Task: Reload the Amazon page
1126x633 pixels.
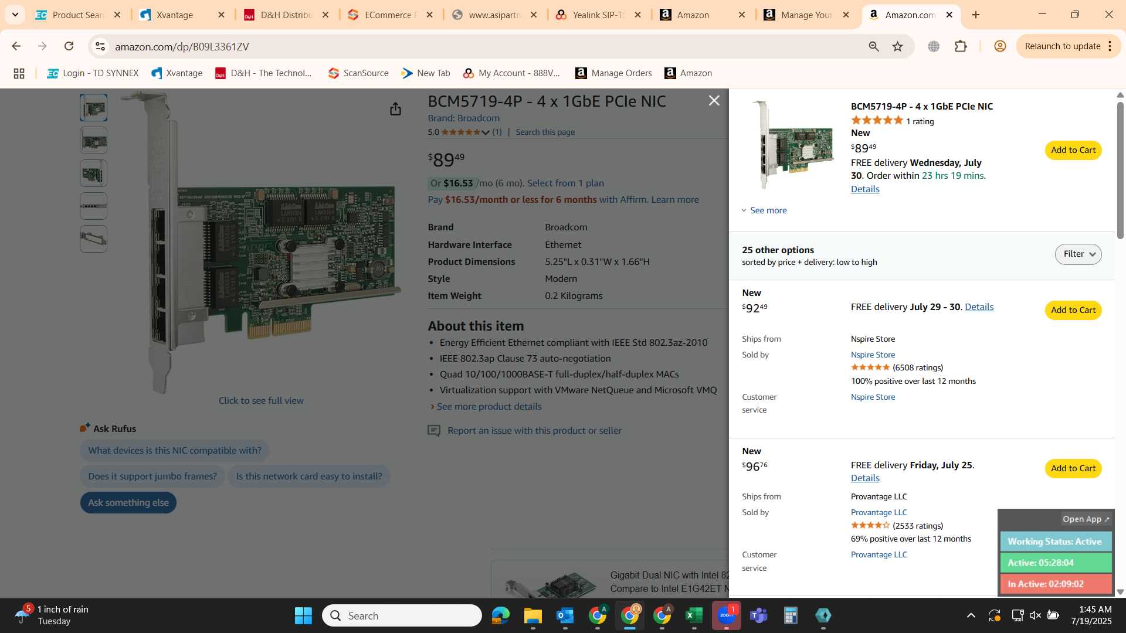Action: 69,46
